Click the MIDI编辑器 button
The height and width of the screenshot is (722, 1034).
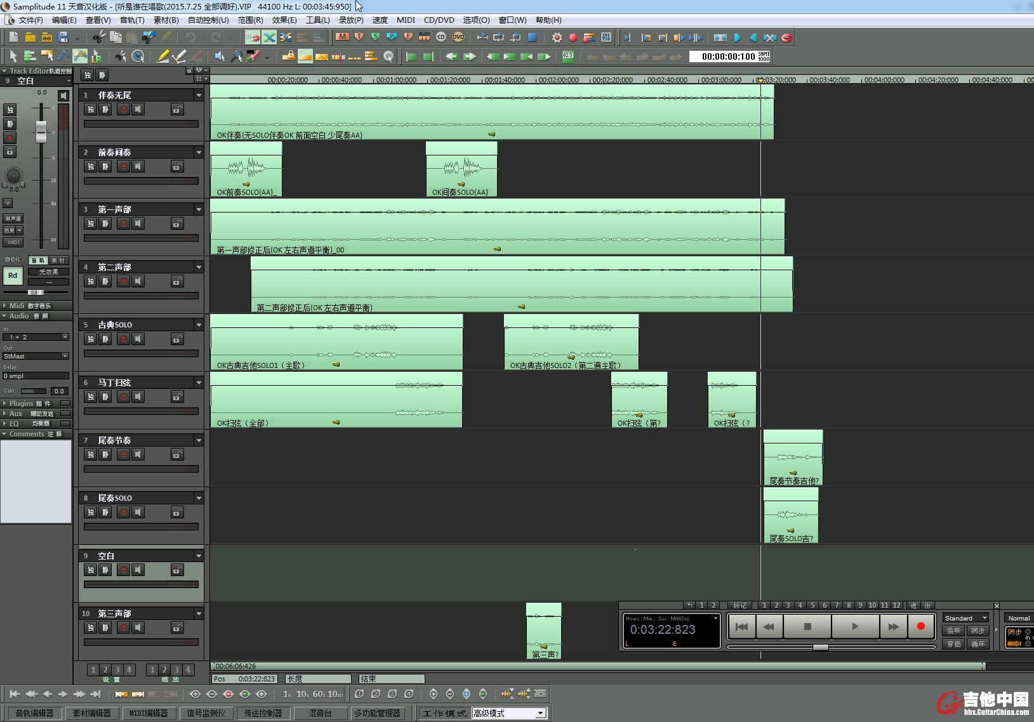tap(149, 713)
